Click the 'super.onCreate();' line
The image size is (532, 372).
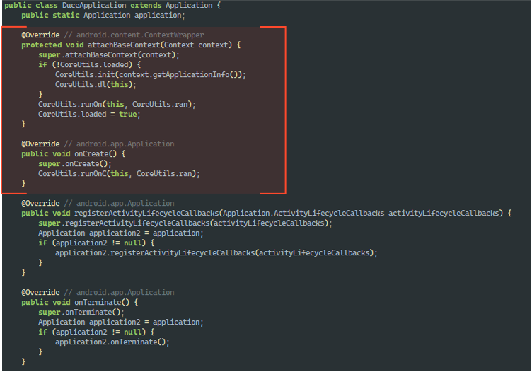point(75,163)
